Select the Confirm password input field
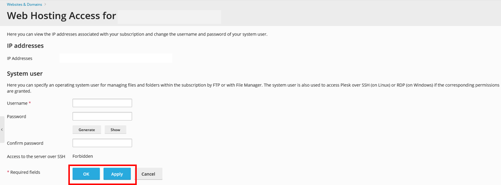Image resolution: width=501 pixels, height=185 pixels. [102, 143]
